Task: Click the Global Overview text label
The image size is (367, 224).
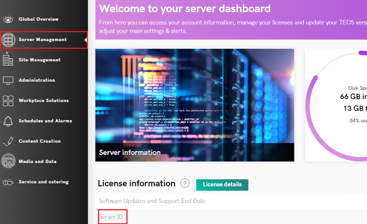Action: click(39, 19)
